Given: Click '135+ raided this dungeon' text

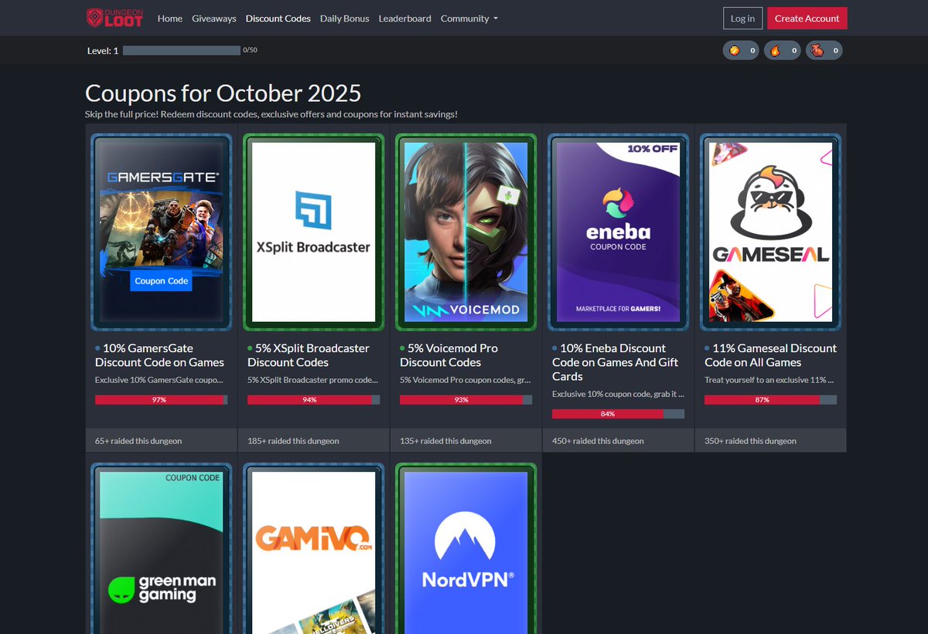Looking at the screenshot, I should [445, 441].
